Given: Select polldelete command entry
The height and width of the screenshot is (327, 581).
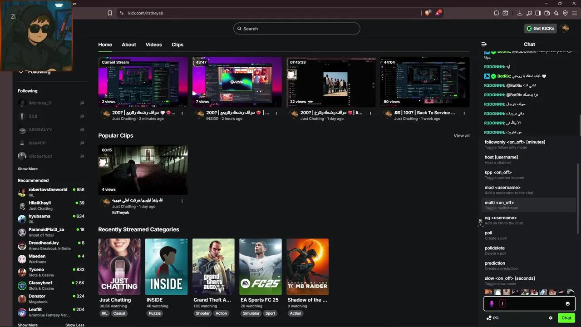Looking at the screenshot, I should tap(528, 250).
